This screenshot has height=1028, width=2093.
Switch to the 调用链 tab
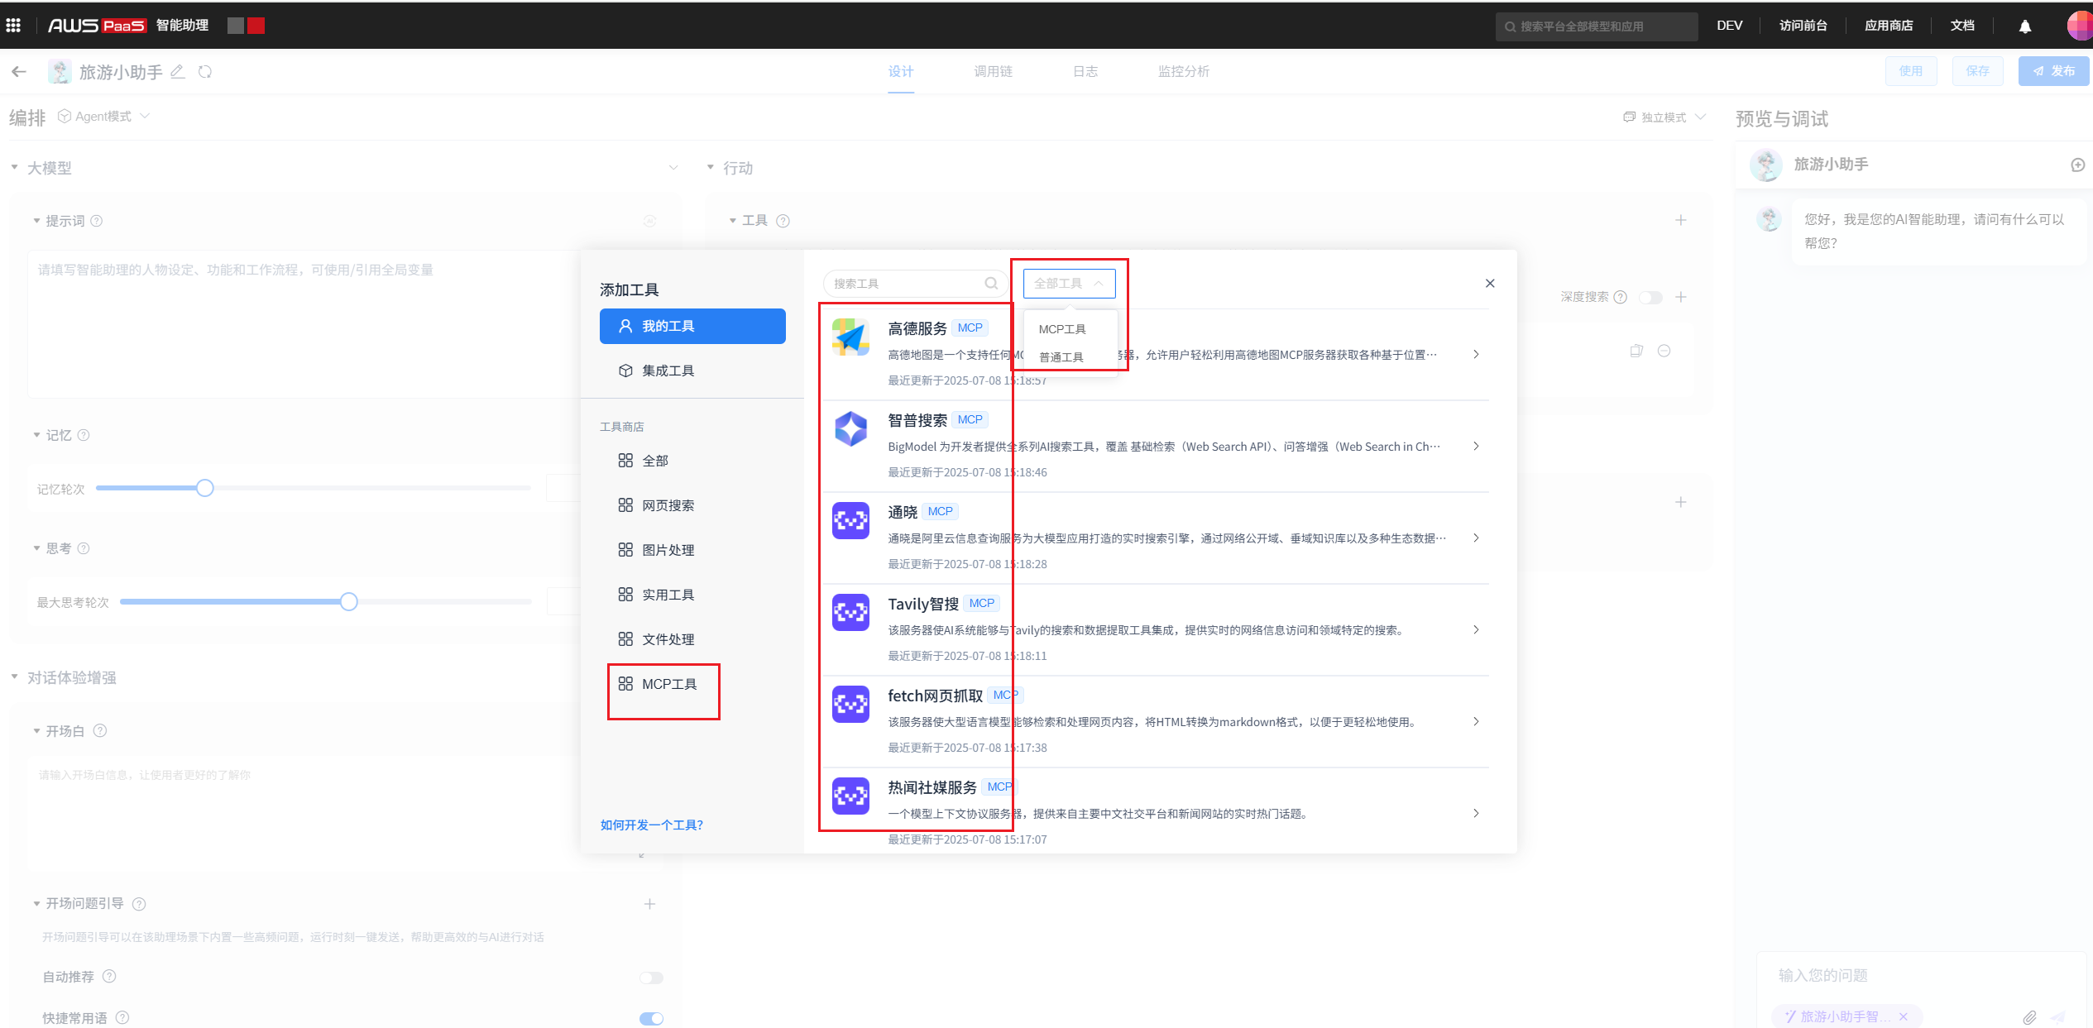pyautogui.click(x=993, y=72)
